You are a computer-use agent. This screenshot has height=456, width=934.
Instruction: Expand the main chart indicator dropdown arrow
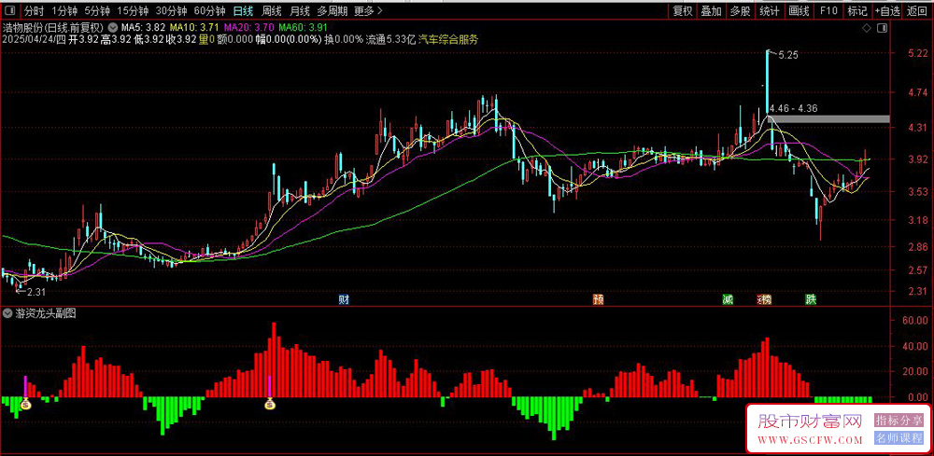[113, 27]
